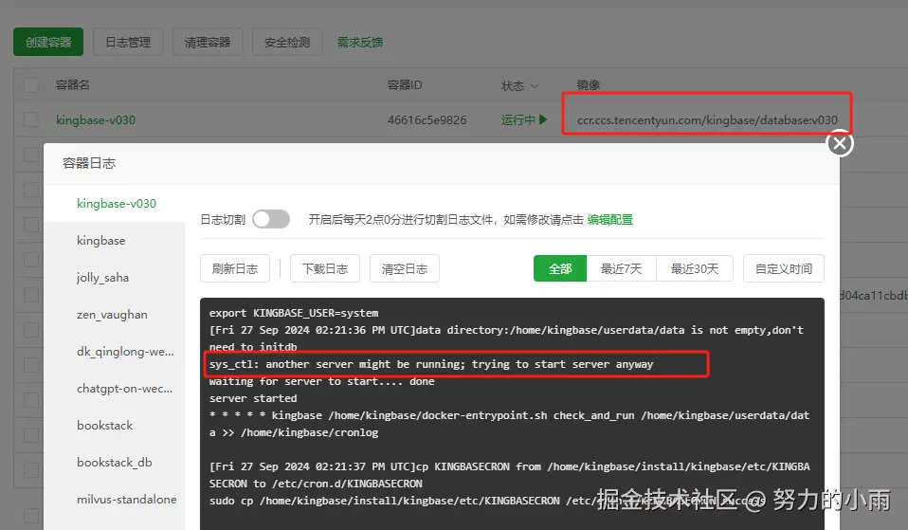
Task: Click the image name ccr.ccs.tencentyun.com/kingbase/database:v030
Action: [707, 119]
